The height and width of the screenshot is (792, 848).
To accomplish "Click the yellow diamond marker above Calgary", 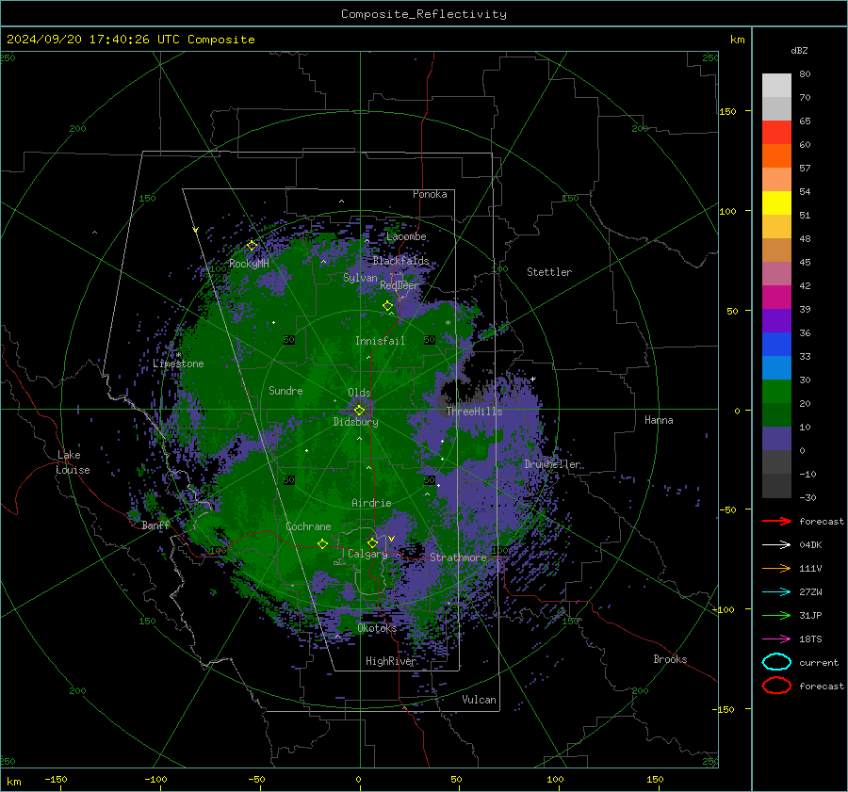I will click(372, 542).
